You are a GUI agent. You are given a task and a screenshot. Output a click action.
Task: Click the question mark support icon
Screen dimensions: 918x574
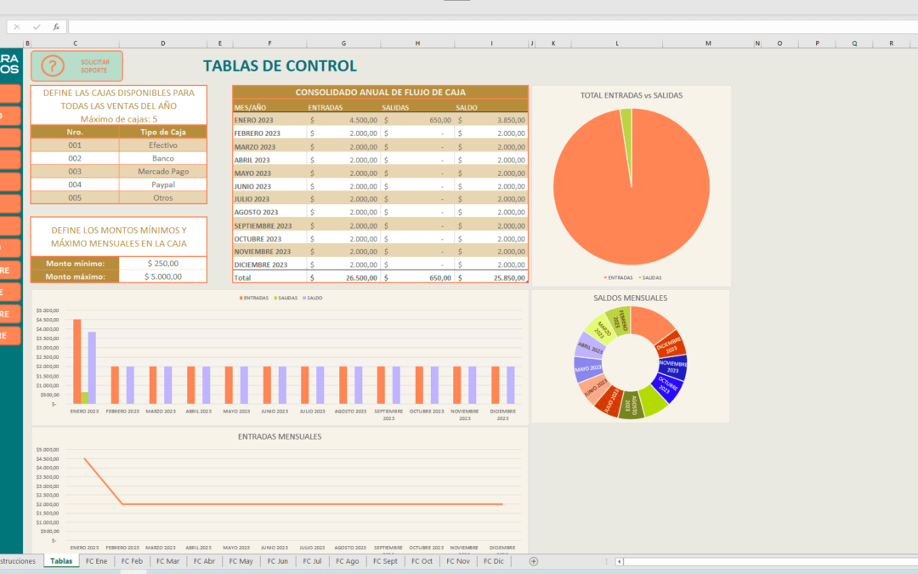coord(53,66)
